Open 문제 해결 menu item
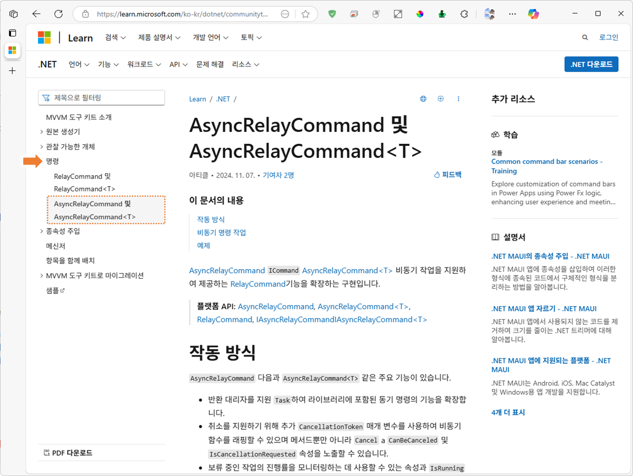 (210, 64)
